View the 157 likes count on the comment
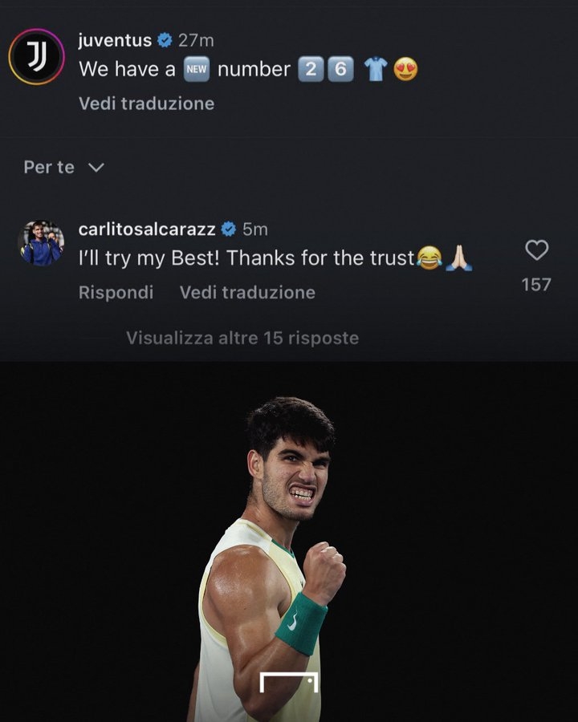The width and height of the screenshot is (578, 722). (536, 285)
